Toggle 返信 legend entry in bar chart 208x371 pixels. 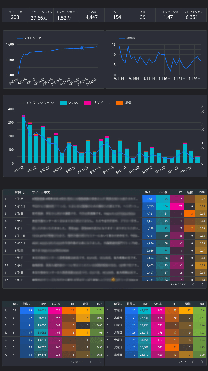click(x=124, y=103)
